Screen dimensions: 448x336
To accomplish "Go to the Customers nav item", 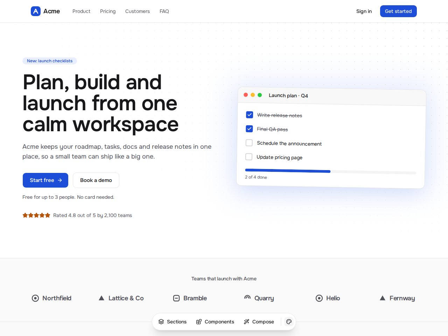I will pyautogui.click(x=138, y=11).
